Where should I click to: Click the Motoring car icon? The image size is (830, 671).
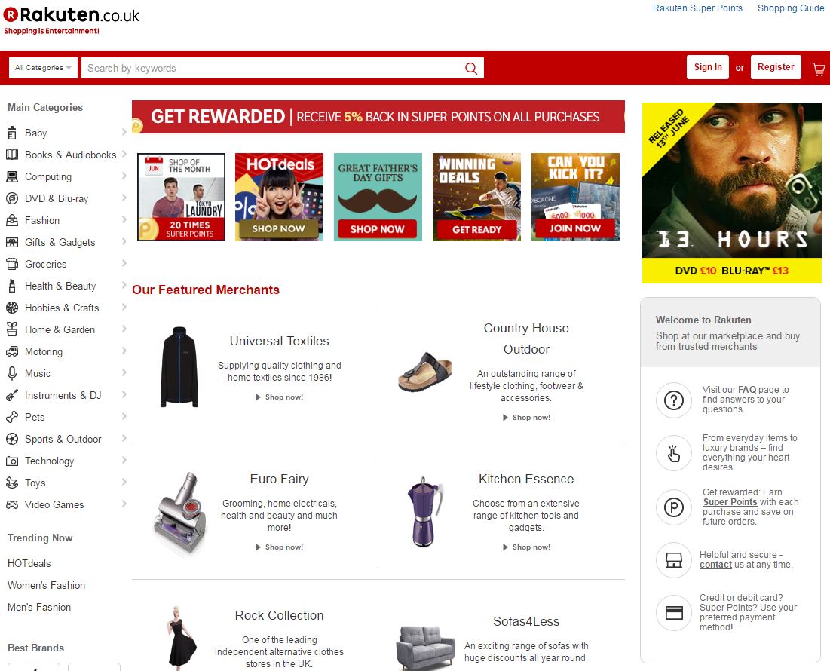(x=11, y=351)
